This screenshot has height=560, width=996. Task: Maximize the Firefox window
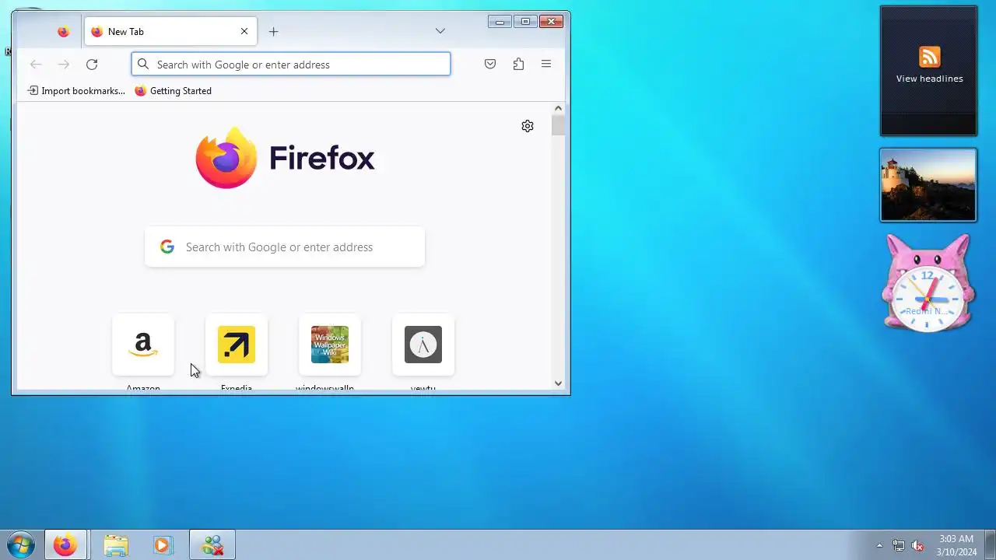(x=525, y=21)
